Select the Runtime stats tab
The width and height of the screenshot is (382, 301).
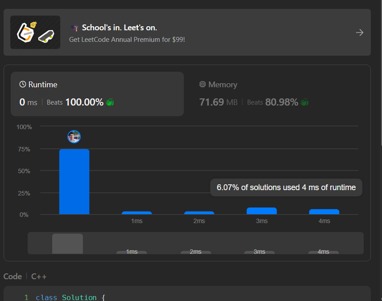tap(97, 94)
